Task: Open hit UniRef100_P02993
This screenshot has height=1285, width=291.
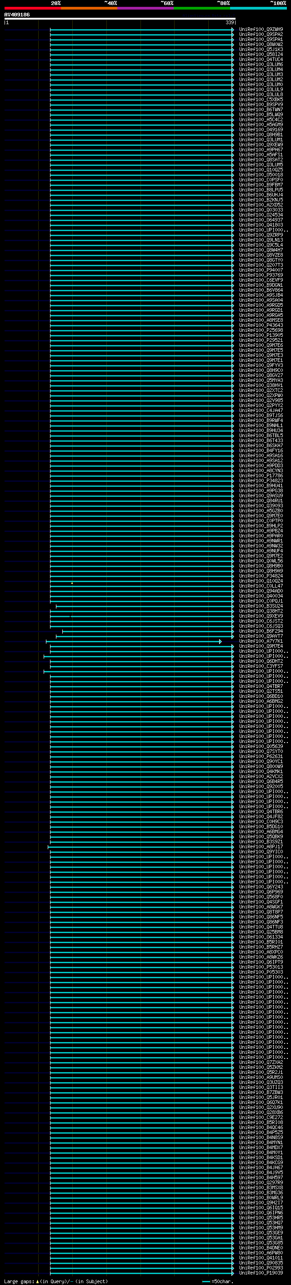Action: [x=261, y=1268]
